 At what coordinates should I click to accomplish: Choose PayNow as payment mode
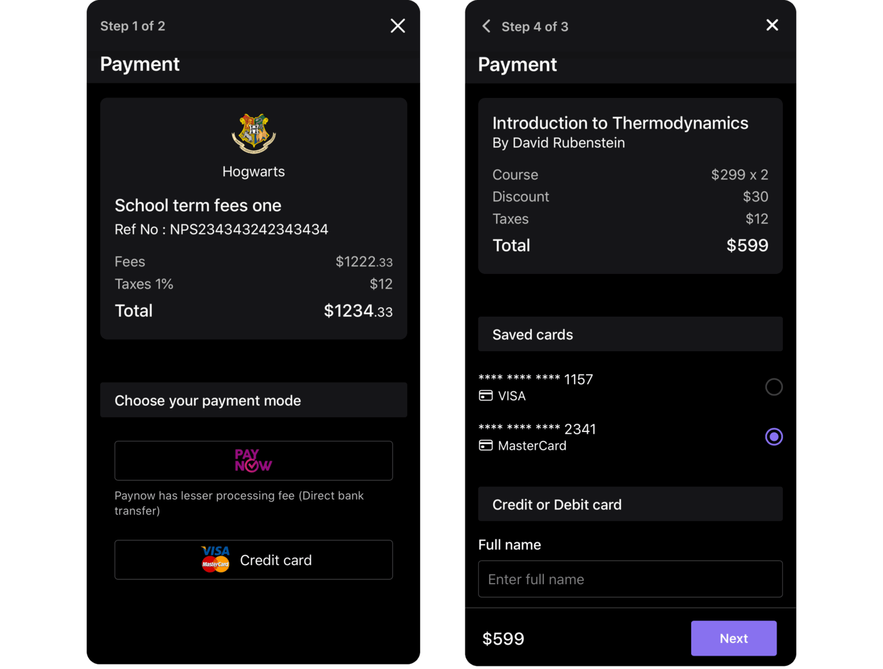click(x=253, y=460)
